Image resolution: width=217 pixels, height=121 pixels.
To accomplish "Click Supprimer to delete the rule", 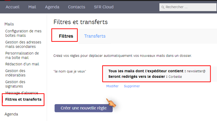I will click(132, 86).
